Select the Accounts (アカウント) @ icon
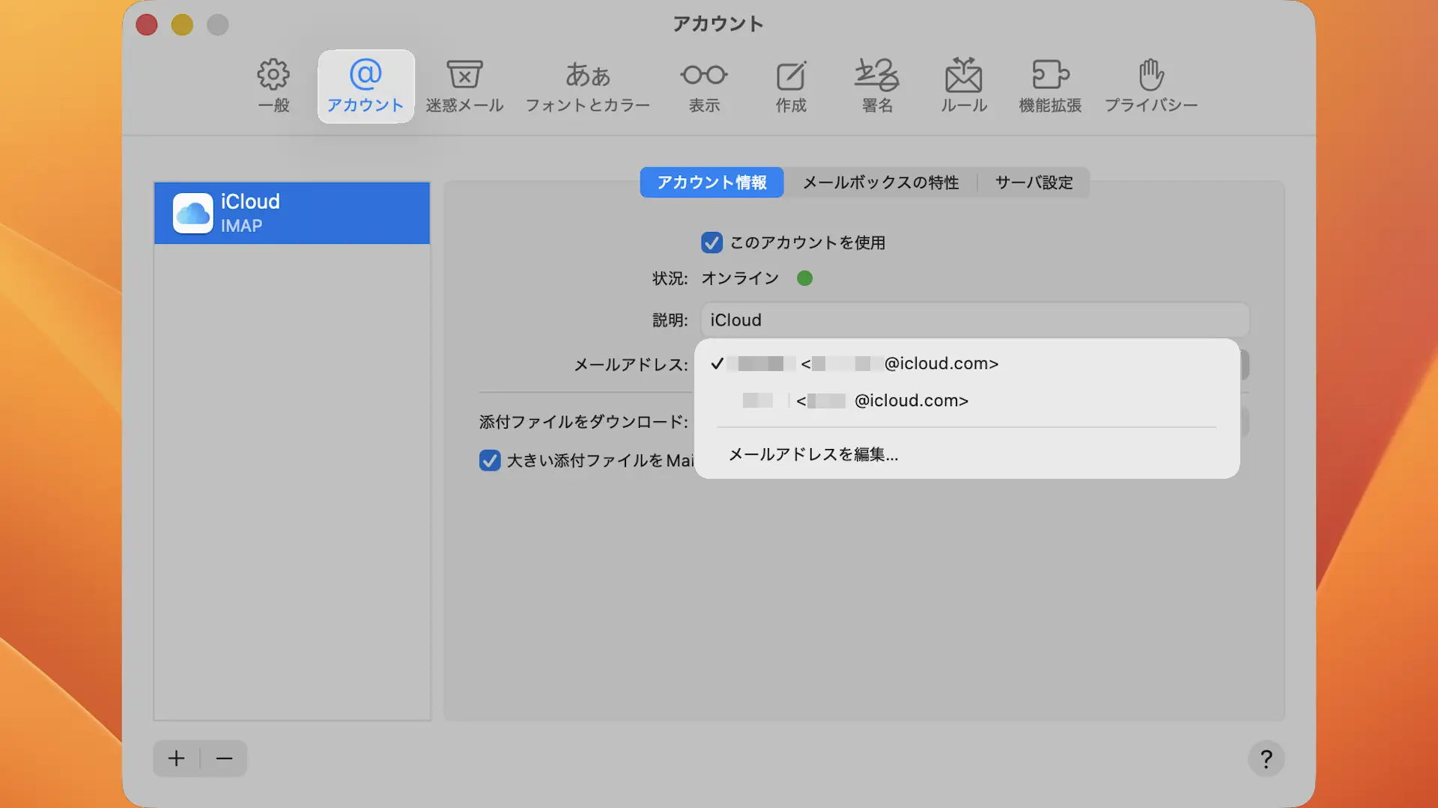This screenshot has height=808, width=1438. (365, 85)
